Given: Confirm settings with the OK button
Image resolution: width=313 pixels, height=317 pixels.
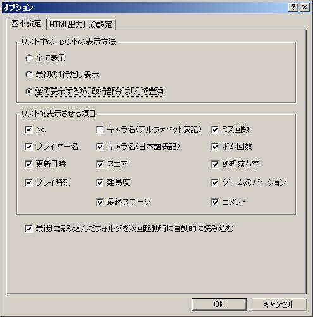Looking at the screenshot, I should [219, 304].
